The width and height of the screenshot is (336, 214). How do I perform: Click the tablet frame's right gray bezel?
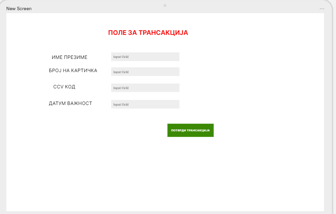tap(328, 112)
